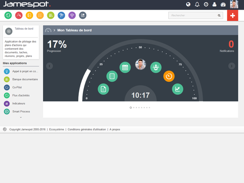Open the checklist icon on the gauge

112,76
